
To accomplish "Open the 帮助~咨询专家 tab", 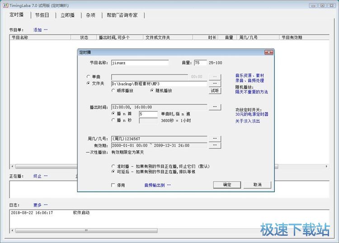I will click(x=122, y=15).
